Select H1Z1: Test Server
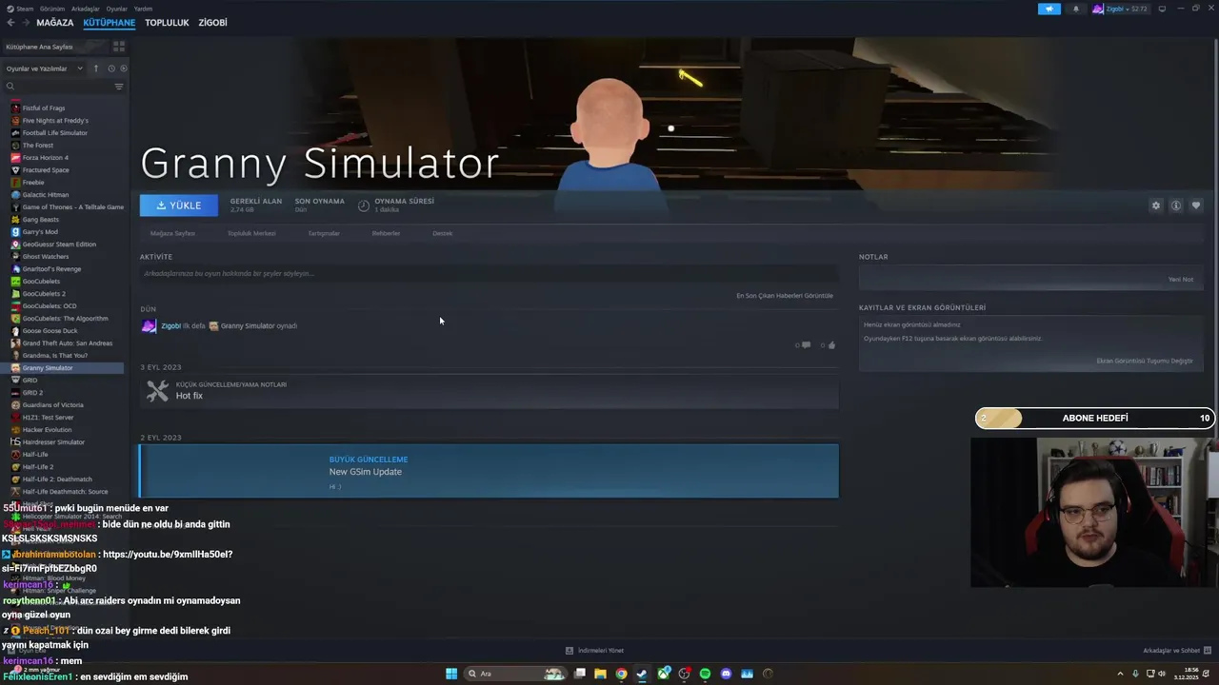The height and width of the screenshot is (685, 1219). (48, 418)
